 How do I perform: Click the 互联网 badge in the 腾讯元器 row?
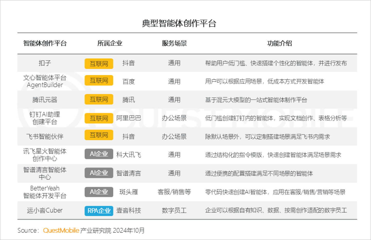pyautogui.click(x=99, y=99)
